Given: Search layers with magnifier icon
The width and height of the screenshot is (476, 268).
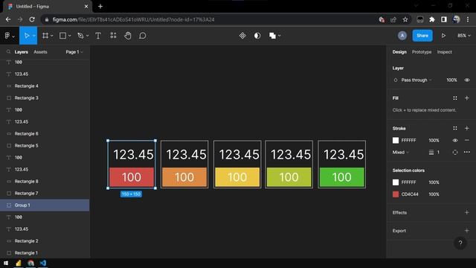Looking at the screenshot, I should coord(8,52).
